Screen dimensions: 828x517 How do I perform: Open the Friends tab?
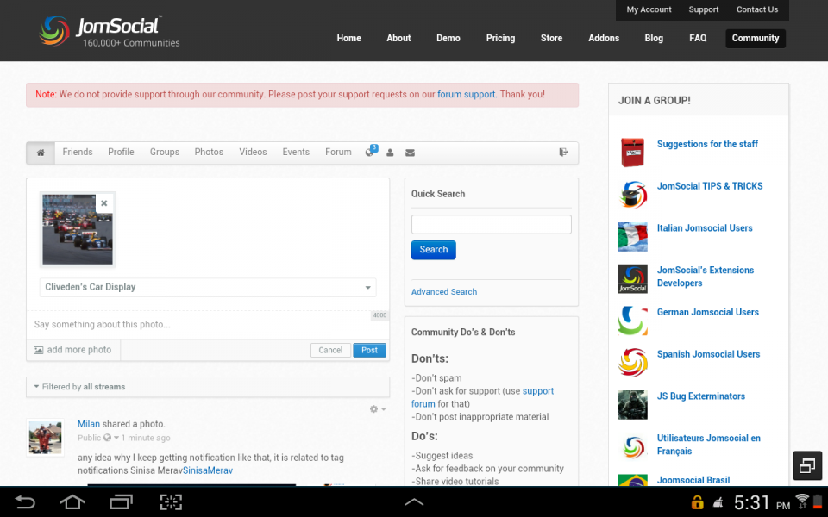78,152
